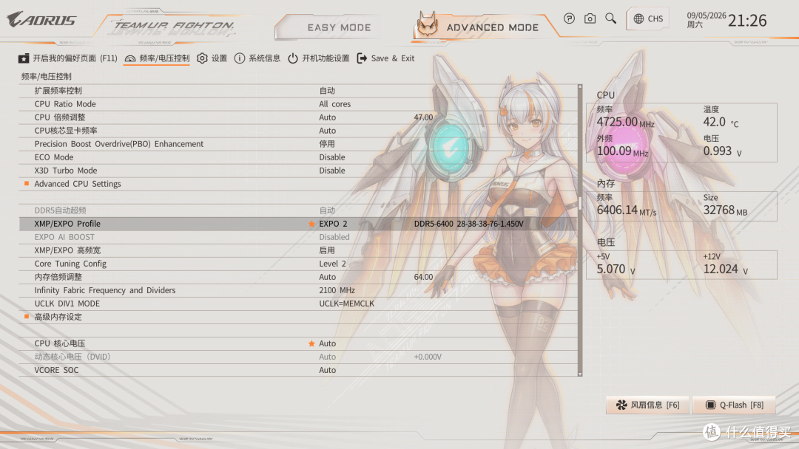Click the AORUS logo
The height and width of the screenshot is (449, 799).
[41, 19]
